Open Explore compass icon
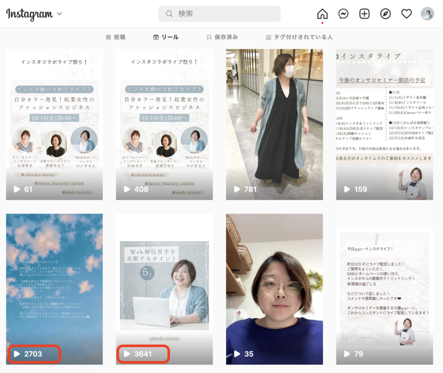The height and width of the screenshot is (373, 443). [x=385, y=13]
